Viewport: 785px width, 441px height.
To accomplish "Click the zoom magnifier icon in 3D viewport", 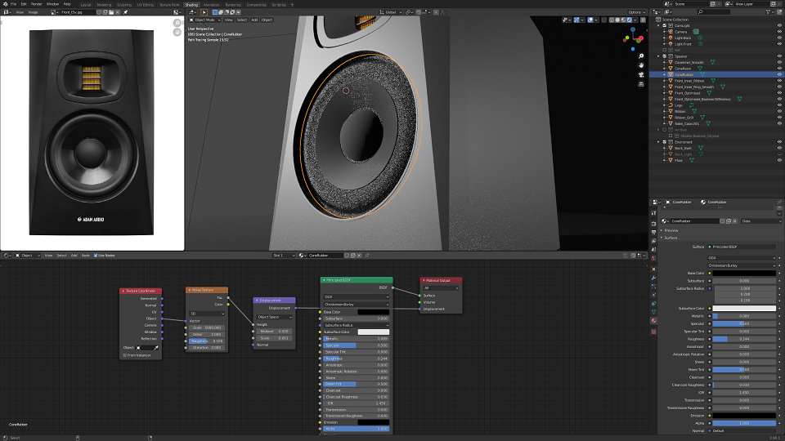I will pyautogui.click(x=641, y=56).
